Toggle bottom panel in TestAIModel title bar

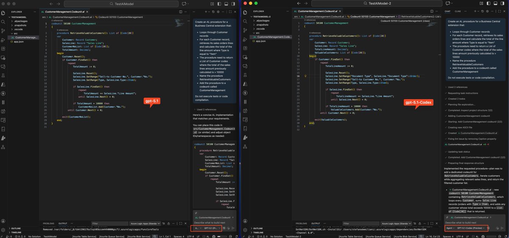[226, 4]
